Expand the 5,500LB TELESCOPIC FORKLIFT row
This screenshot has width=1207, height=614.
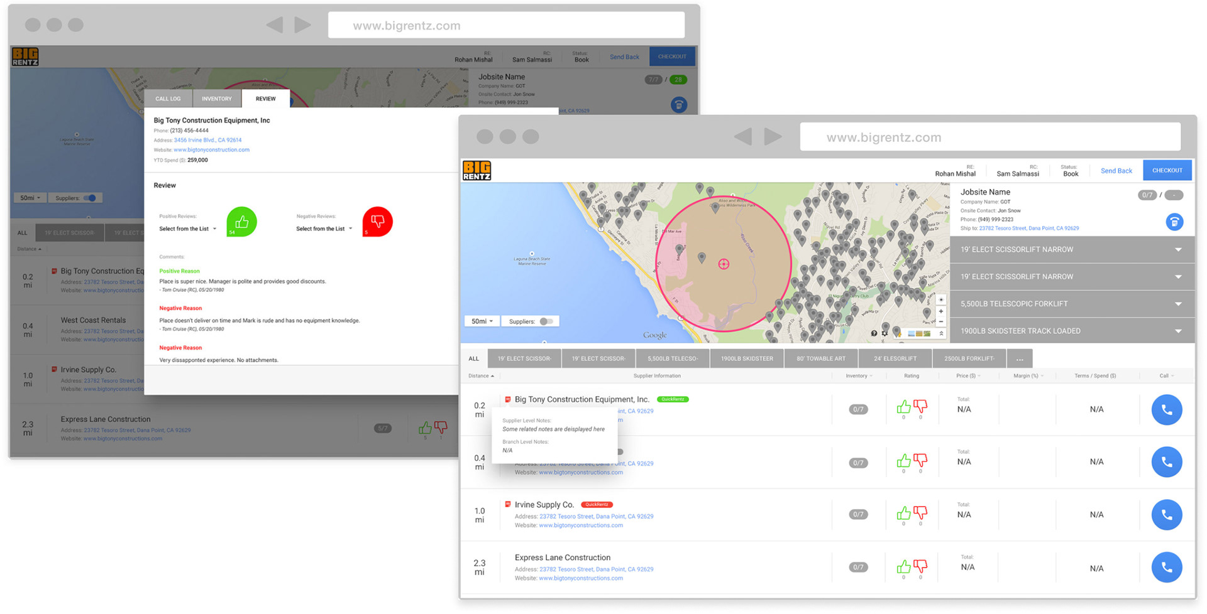click(x=1072, y=304)
